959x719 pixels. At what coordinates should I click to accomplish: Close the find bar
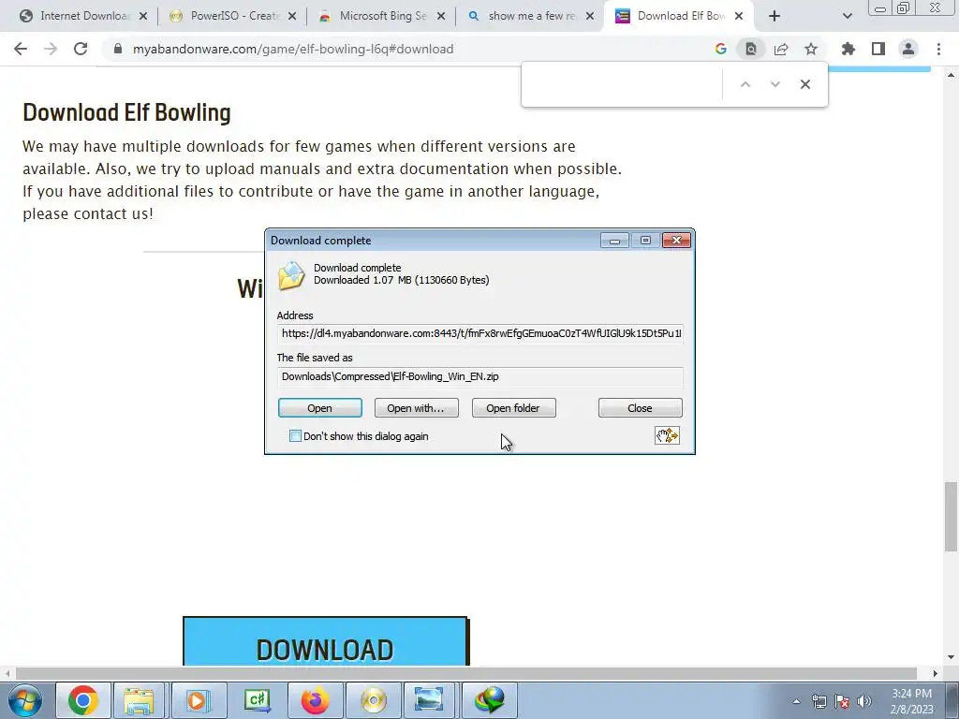[x=804, y=84]
